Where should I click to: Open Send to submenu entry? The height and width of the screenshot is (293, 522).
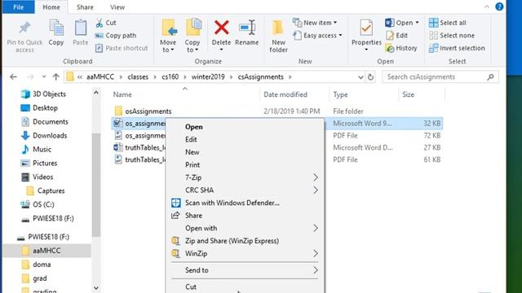245,270
